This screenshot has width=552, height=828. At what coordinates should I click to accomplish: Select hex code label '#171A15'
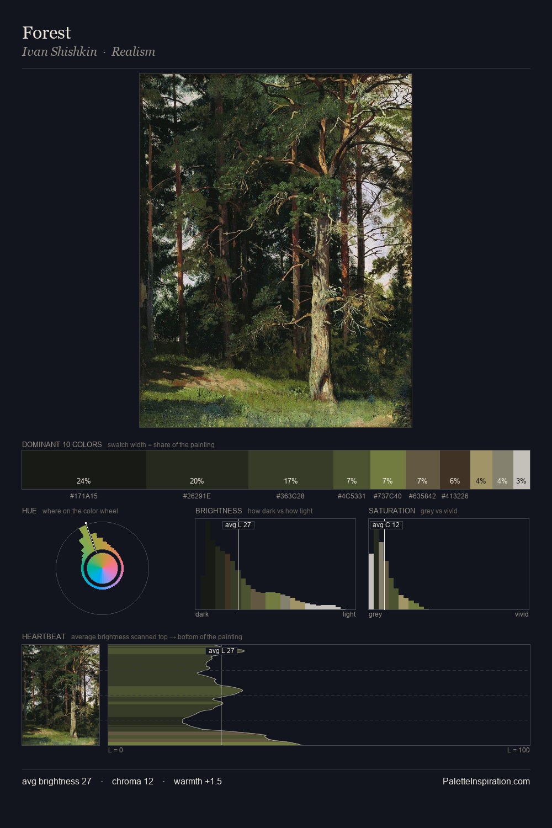84,496
